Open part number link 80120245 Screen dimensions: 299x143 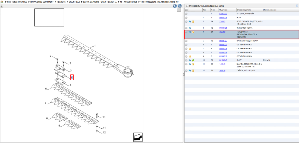pyautogui.click(x=223, y=60)
